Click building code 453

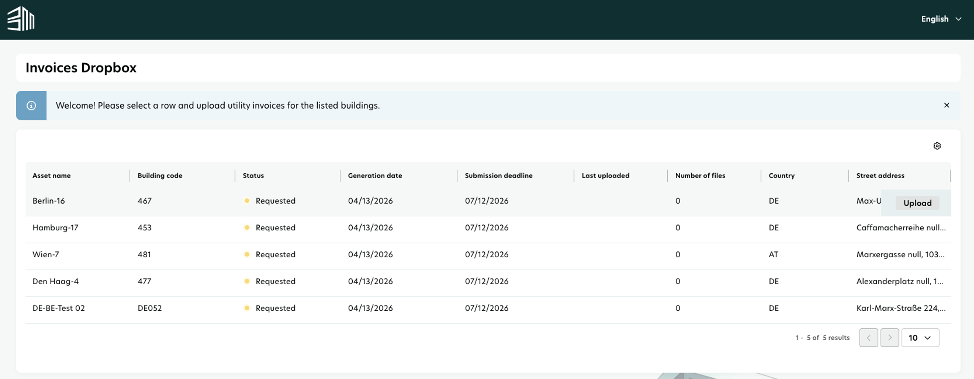[145, 227]
